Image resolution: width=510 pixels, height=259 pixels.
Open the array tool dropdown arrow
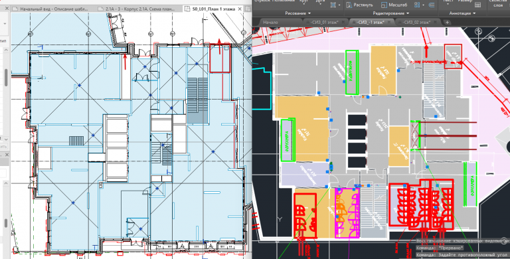[423, 5]
